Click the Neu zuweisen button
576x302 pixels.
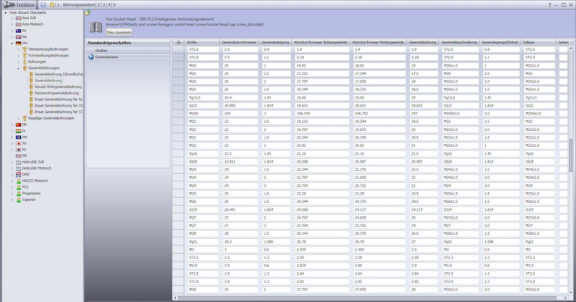(x=119, y=32)
